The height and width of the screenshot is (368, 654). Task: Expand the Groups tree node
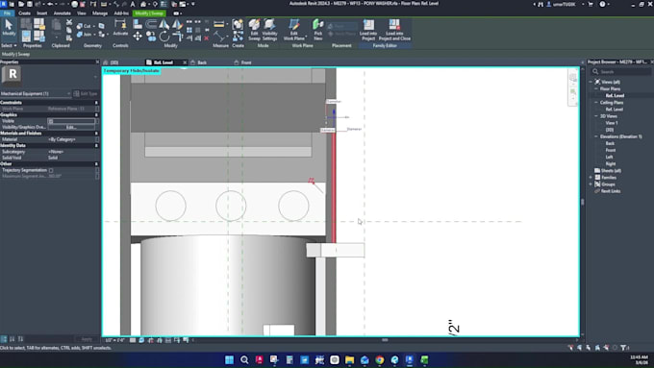pyautogui.click(x=591, y=184)
